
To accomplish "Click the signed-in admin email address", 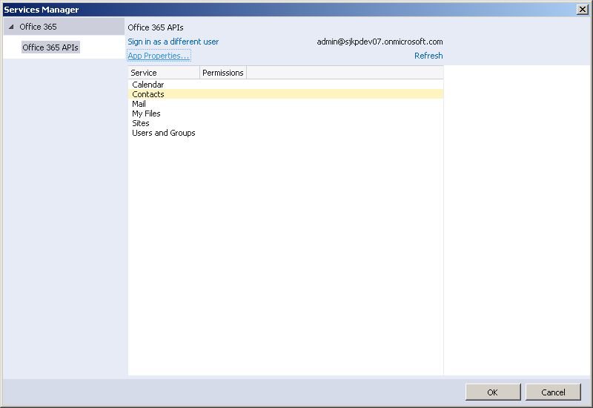I will (380, 42).
